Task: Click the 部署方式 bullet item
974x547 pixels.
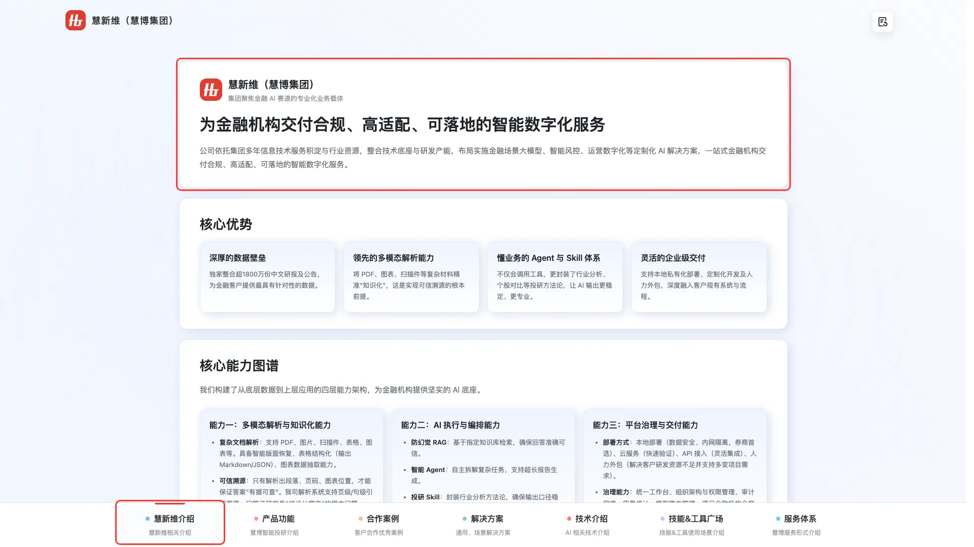Action: [x=680, y=459]
